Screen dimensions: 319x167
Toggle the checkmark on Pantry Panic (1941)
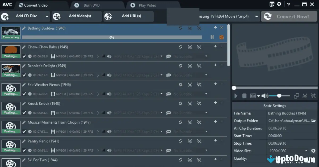click(24, 150)
